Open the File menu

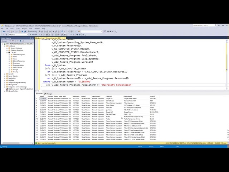[2, 29]
